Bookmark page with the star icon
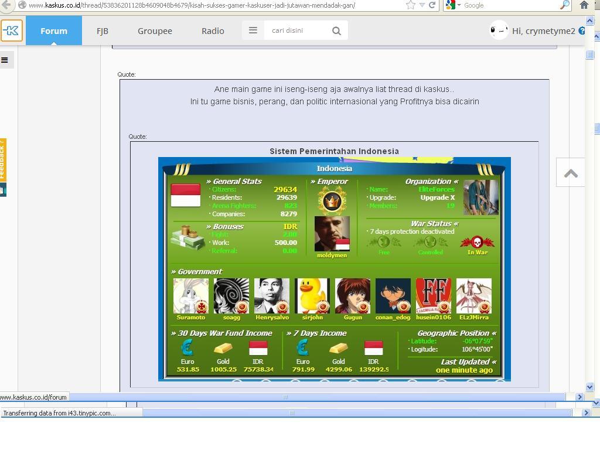 [x=410, y=5]
